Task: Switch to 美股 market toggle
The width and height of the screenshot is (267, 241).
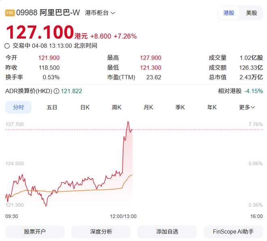Action: tap(251, 13)
